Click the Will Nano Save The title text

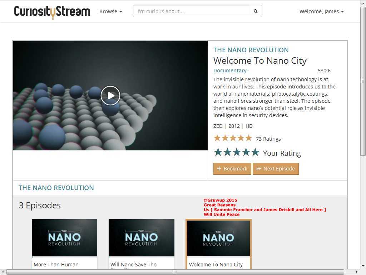tap(134, 265)
